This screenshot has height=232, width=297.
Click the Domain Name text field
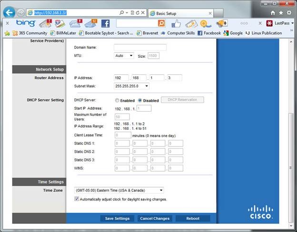[140, 47]
